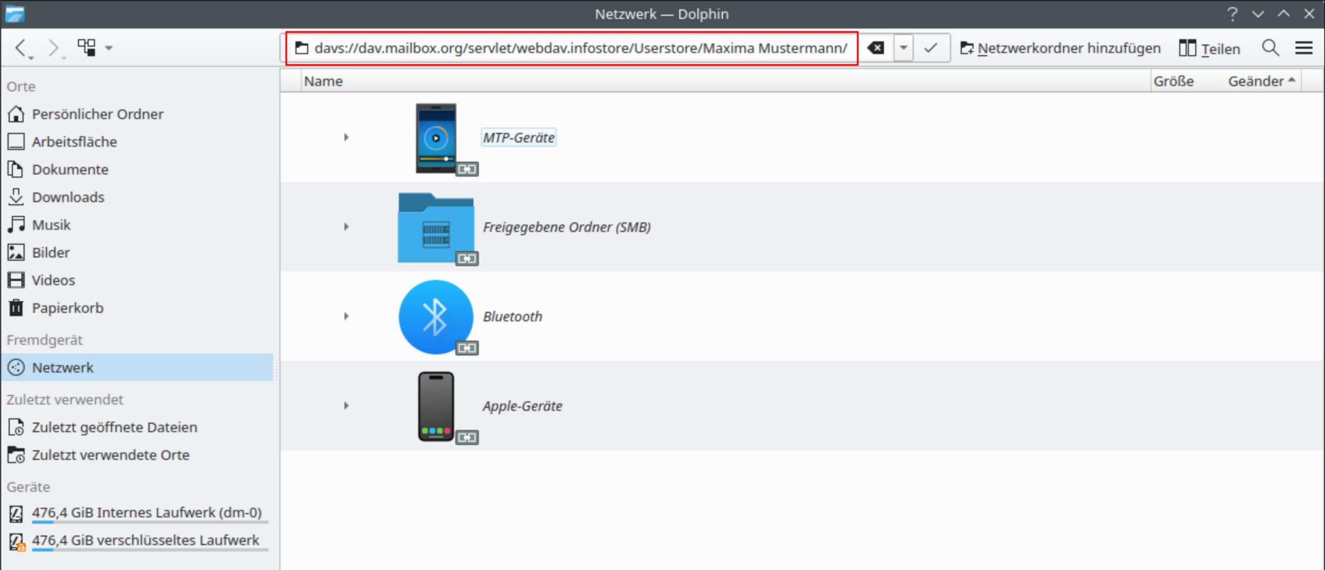Click the SMB shared folder icon
Viewport: 1325px width, 570px height.
[436, 228]
